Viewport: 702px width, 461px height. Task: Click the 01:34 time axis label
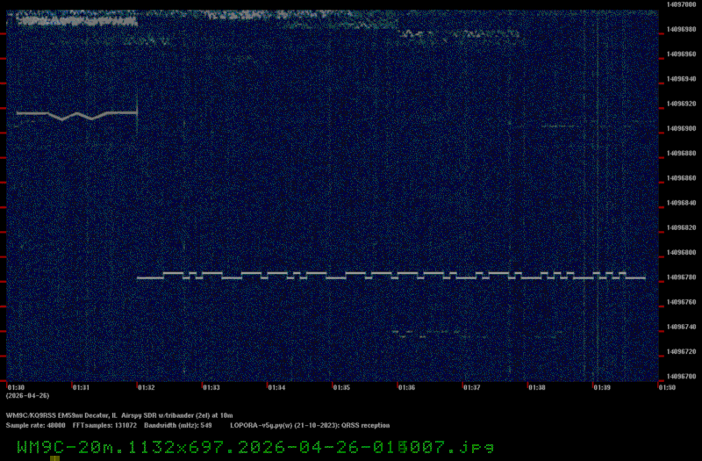point(276,387)
